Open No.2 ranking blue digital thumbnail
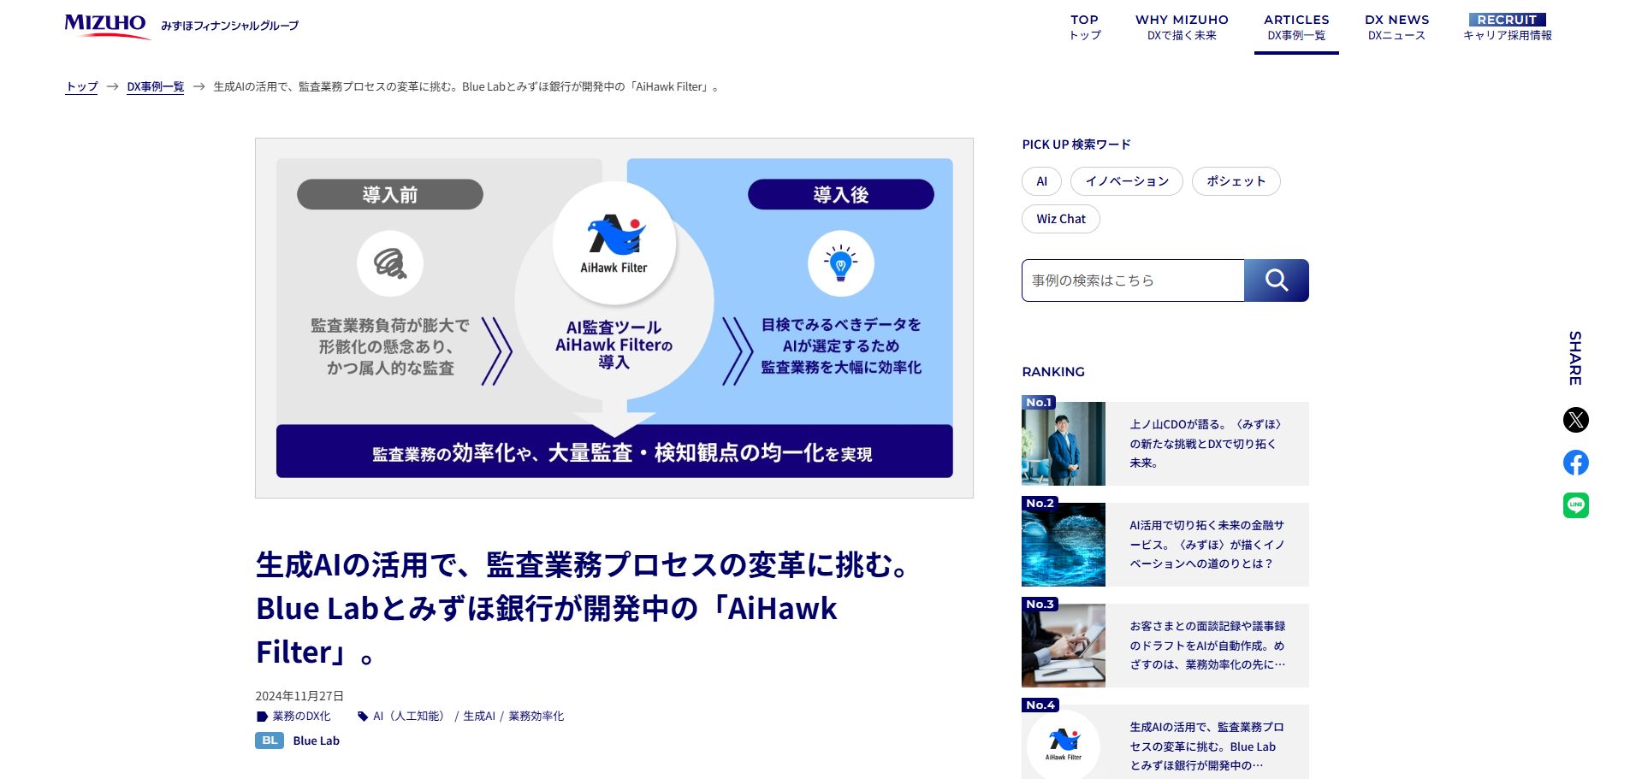Viewport: 1630px width, 779px height. pyautogui.click(x=1064, y=545)
